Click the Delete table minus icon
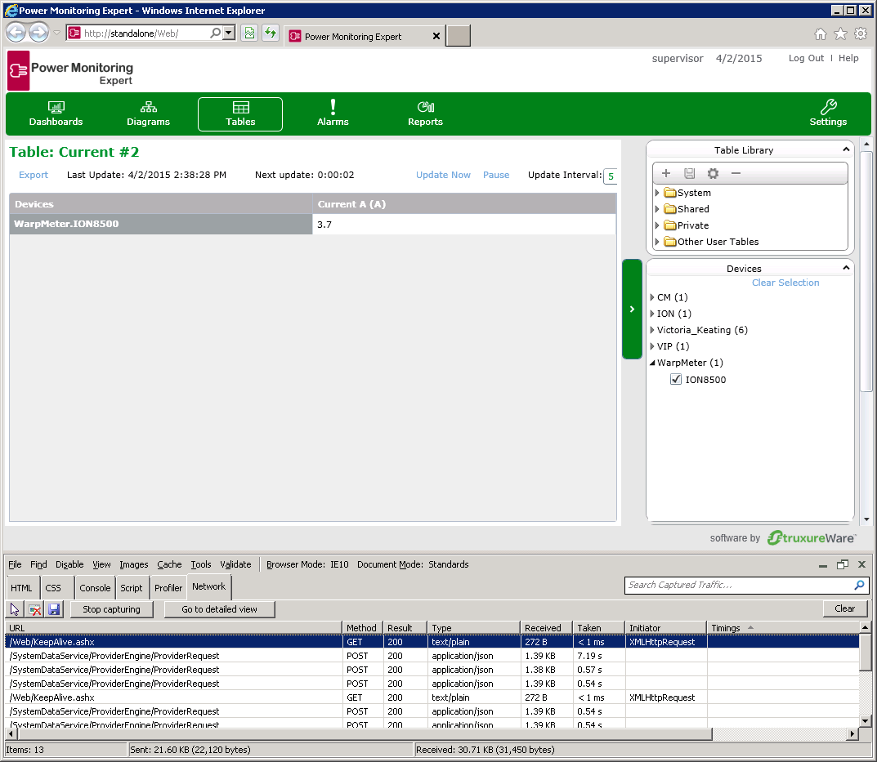This screenshot has width=877, height=762. (736, 173)
